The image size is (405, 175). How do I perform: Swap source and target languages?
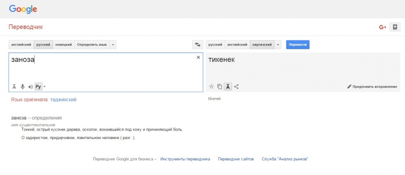[x=198, y=44]
